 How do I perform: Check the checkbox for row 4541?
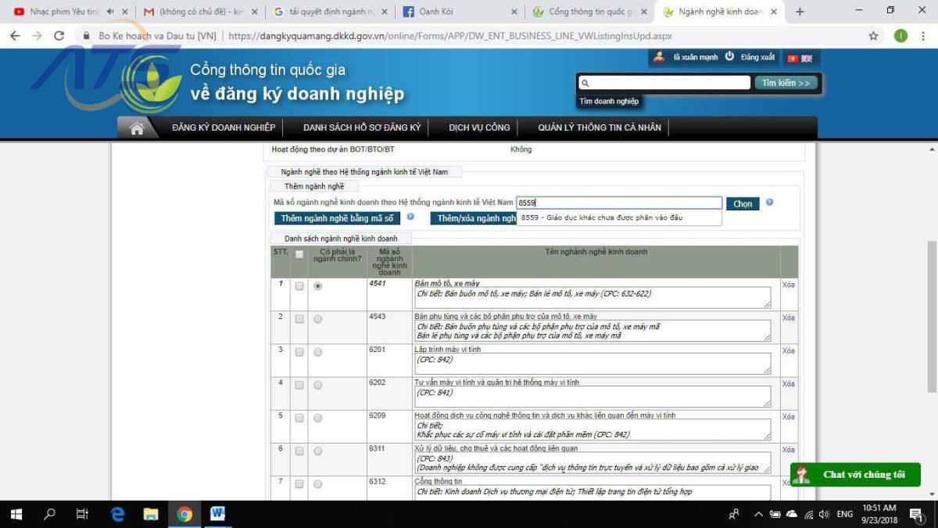coord(299,286)
